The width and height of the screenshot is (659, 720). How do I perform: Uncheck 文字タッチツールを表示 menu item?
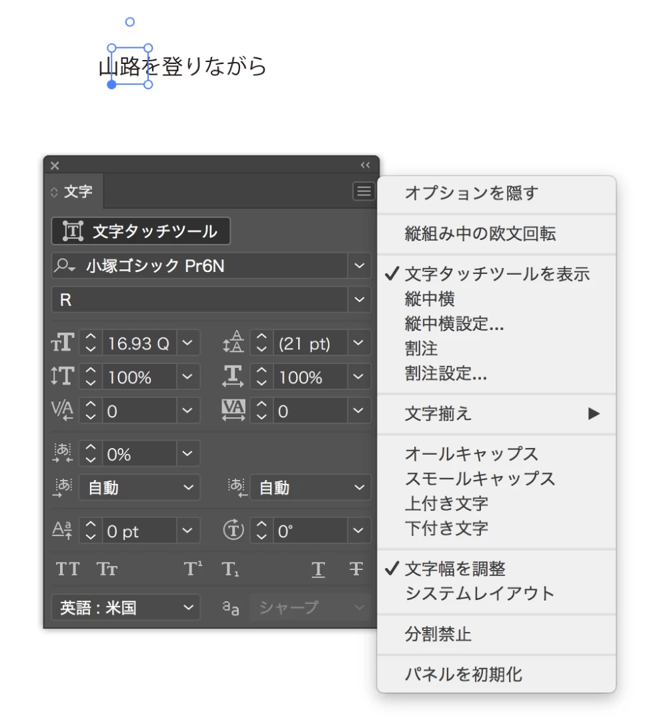(496, 274)
